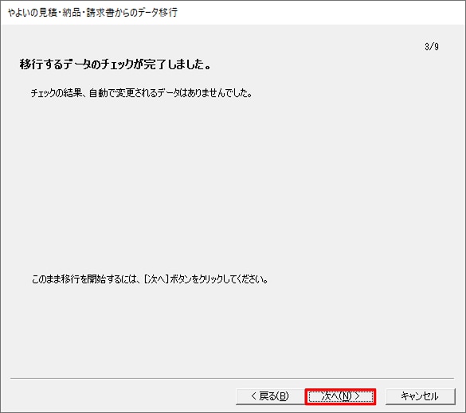Click the left arrow on the 戻る button
Viewport: 466px width, 413px height.
pos(254,396)
